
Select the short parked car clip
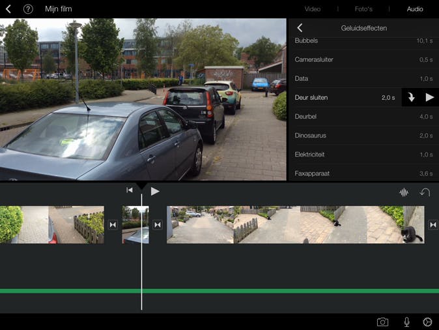coord(135,224)
